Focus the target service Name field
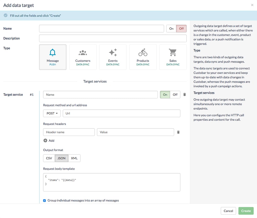 pos(100,95)
